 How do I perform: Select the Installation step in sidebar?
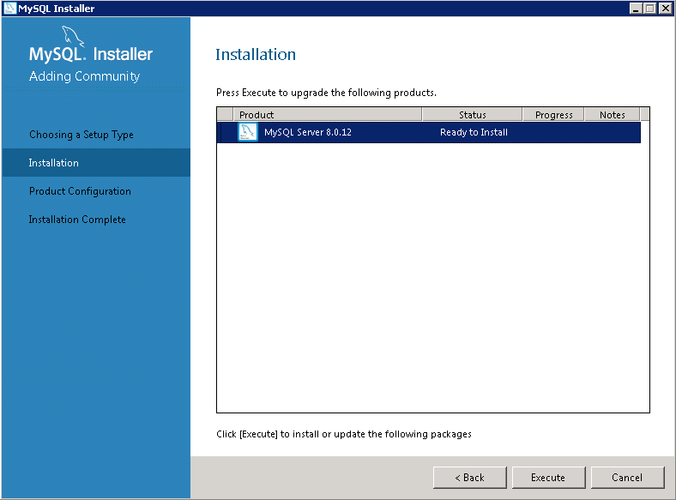click(x=96, y=162)
